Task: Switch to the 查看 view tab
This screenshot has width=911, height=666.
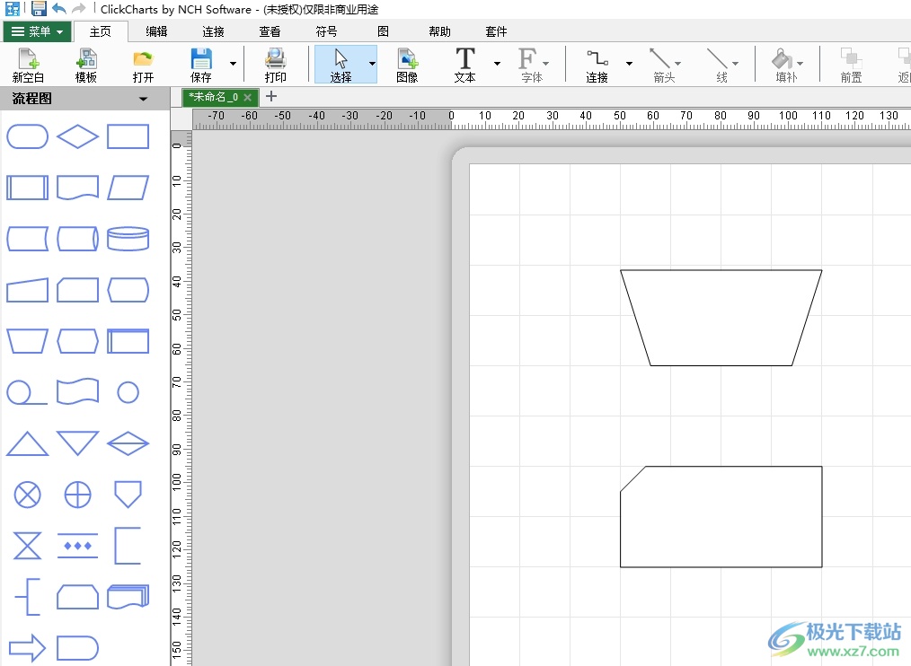Action: tap(270, 31)
